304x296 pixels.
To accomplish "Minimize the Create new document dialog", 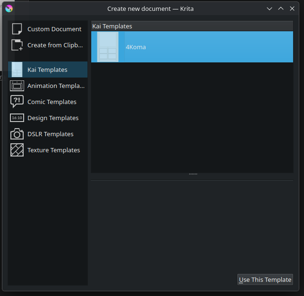I will pos(269,9).
